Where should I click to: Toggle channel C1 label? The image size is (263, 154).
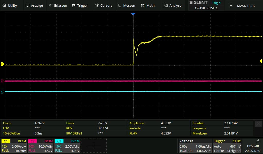tap(6, 141)
